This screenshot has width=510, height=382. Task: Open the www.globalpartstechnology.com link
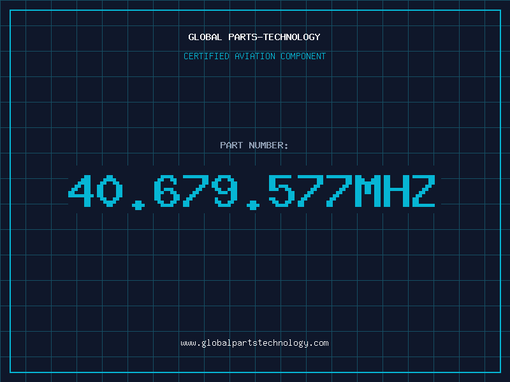(x=254, y=343)
